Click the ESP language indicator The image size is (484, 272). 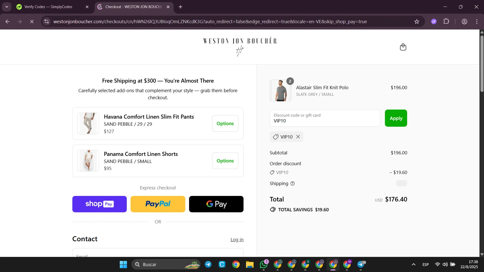(x=426, y=265)
